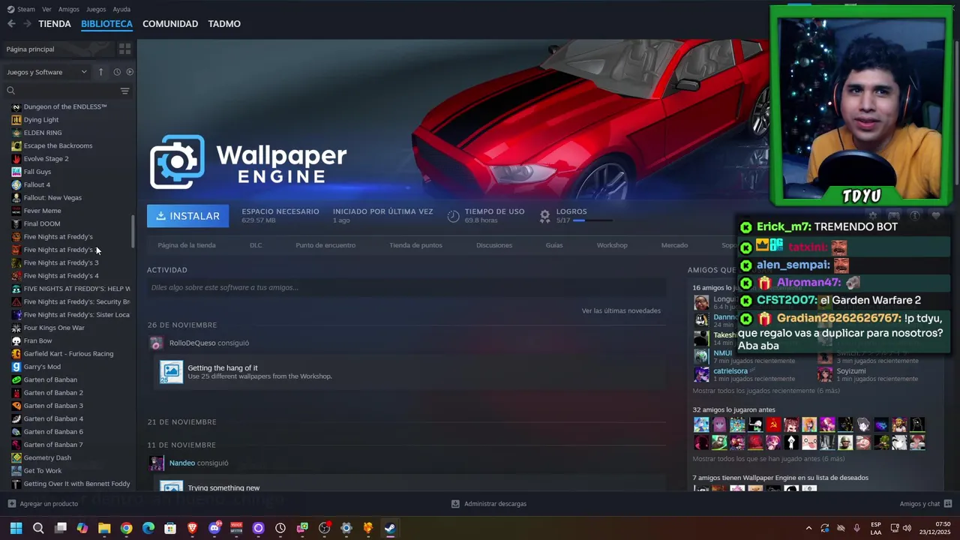Select Garten of Banban 7 entry

click(x=53, y=445)
